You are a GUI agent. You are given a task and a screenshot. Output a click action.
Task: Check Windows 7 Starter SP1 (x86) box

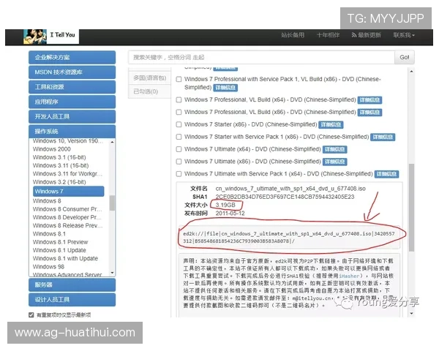[x=179, y=137]
